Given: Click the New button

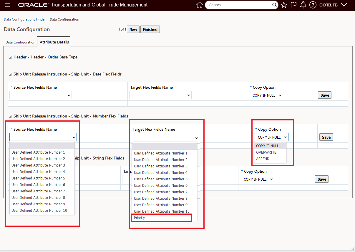Looking at the screenshot, I should point(133,29).
